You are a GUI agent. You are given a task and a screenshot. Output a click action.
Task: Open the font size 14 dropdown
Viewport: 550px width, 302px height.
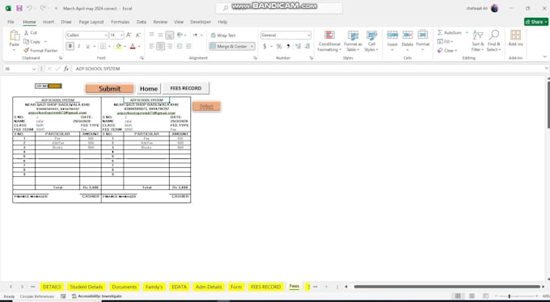click(x=121, y=35)
